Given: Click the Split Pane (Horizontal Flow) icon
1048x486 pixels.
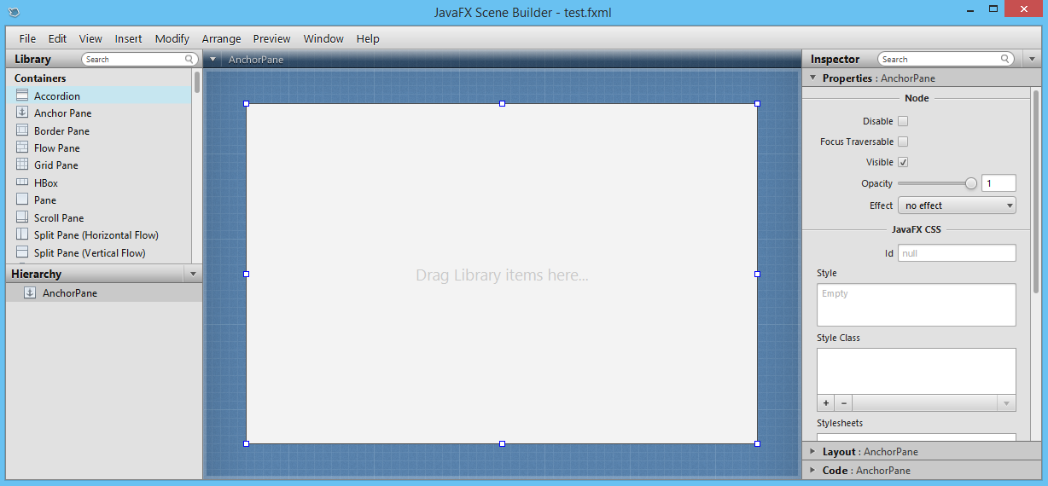Looking at the screenshot, I should click(22, 234).
